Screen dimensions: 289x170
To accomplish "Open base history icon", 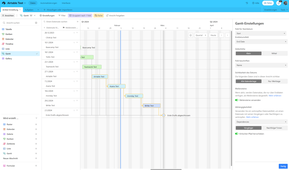I will click(x=247, y=3).
